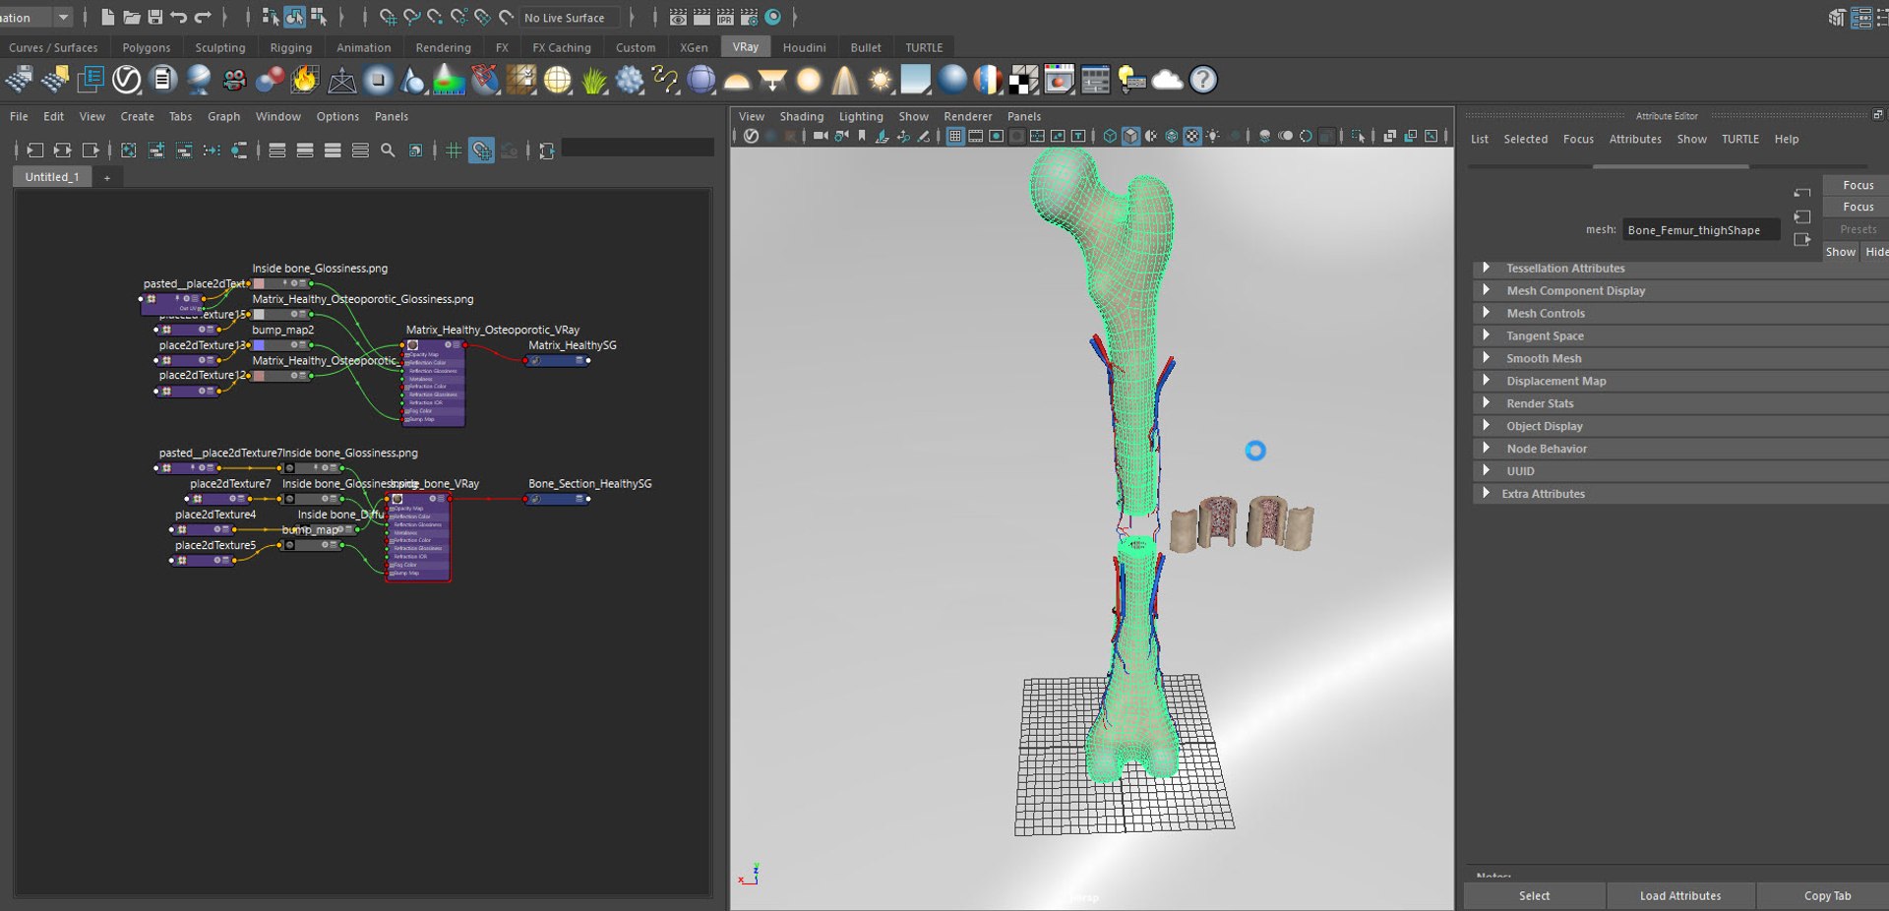
Task: Click the V-Ray checkerboard material icon
Action: coord(1023,80)
